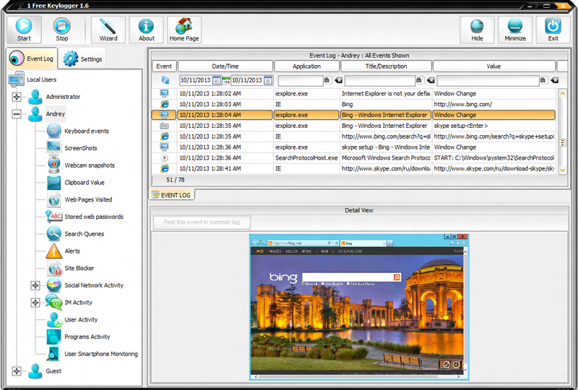Image resolution: width=578 pixels, height=390 pixels.
Task: View Social Network Activity
Action: [94, 285]
